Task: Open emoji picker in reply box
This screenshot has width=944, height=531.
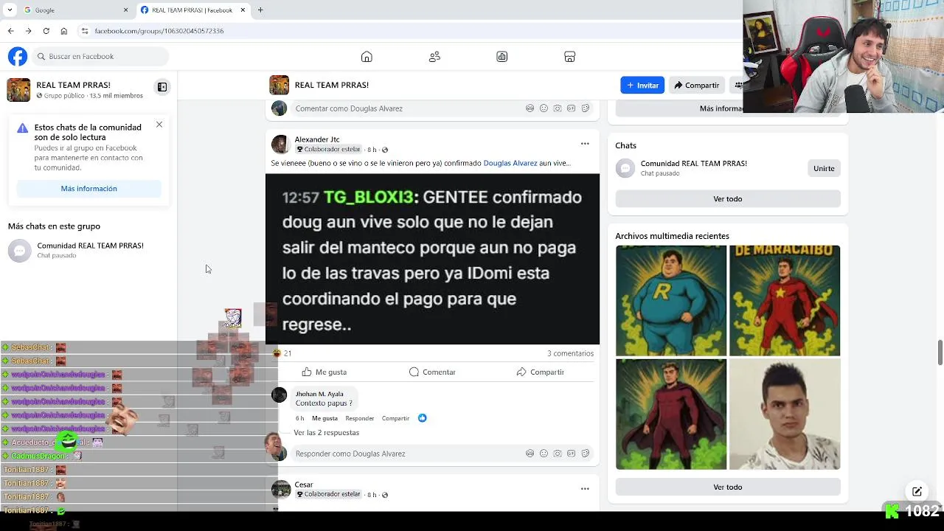Action: pos(544,454)
